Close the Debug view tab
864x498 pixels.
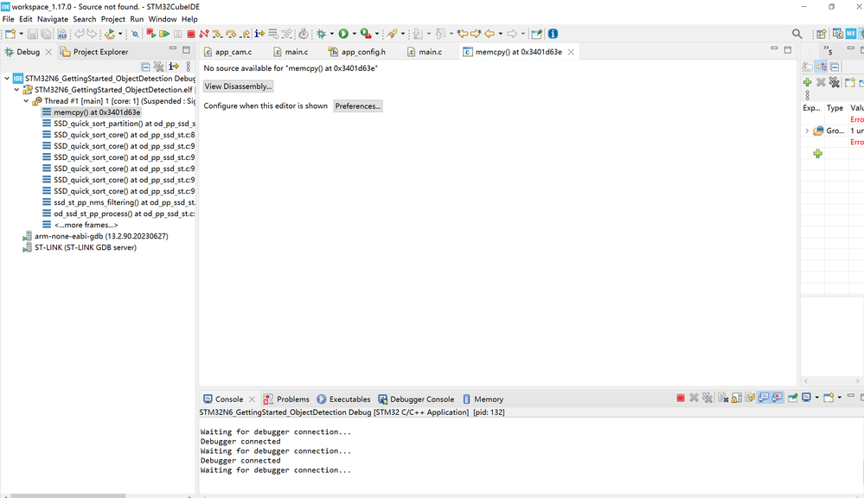[x=48, y=52]
